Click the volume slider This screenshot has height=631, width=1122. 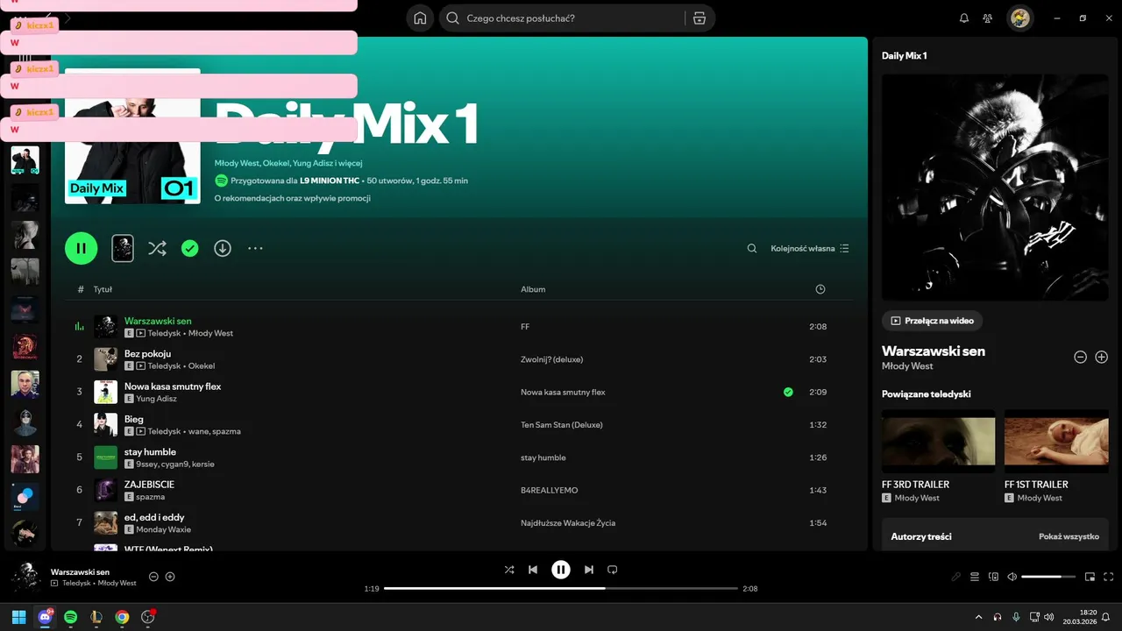[1048, 577]
